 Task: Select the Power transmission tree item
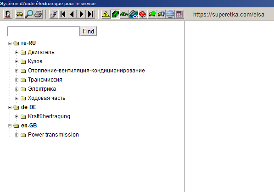coord(53,135)
